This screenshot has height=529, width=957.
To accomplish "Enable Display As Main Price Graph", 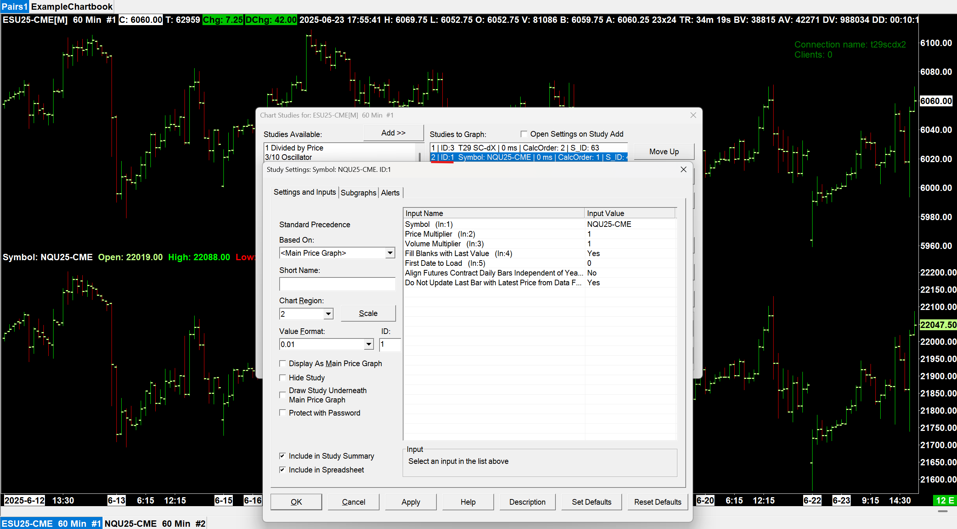I will coord(283,364).
